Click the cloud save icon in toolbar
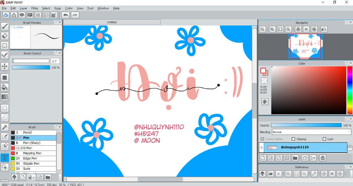The width and height of the screenshot is (353, 186). pyautogui.click(x=6, y=15)
